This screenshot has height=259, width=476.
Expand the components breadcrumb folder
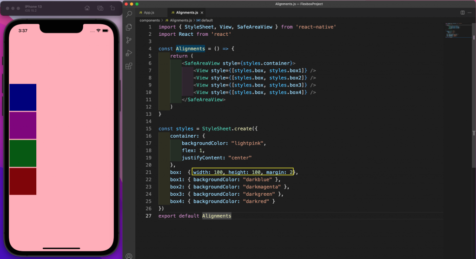tap(150, 20)
